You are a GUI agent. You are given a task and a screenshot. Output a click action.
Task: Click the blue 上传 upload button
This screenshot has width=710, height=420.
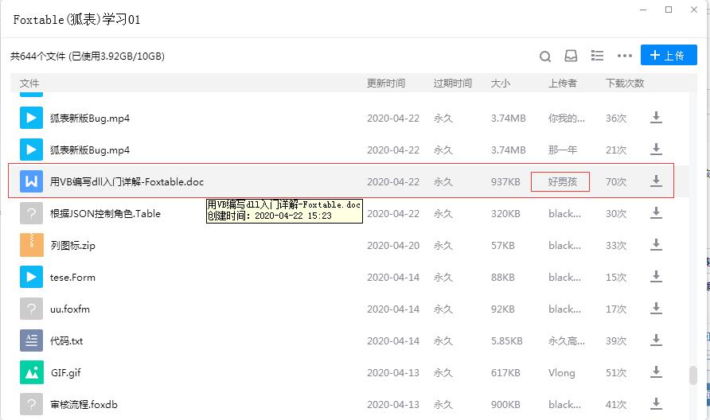(669, 55)
